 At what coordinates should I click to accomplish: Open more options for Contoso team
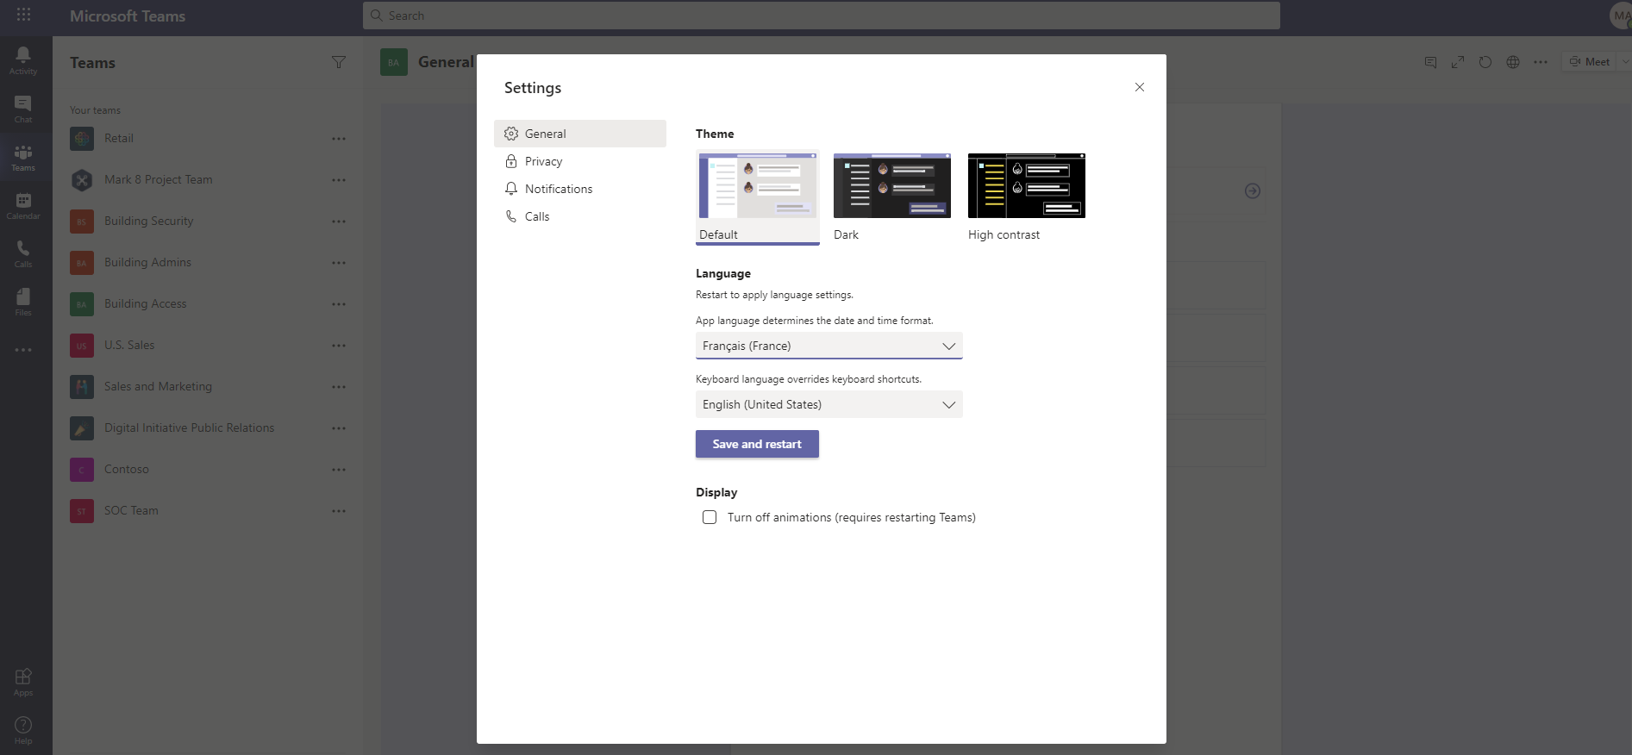339,470
